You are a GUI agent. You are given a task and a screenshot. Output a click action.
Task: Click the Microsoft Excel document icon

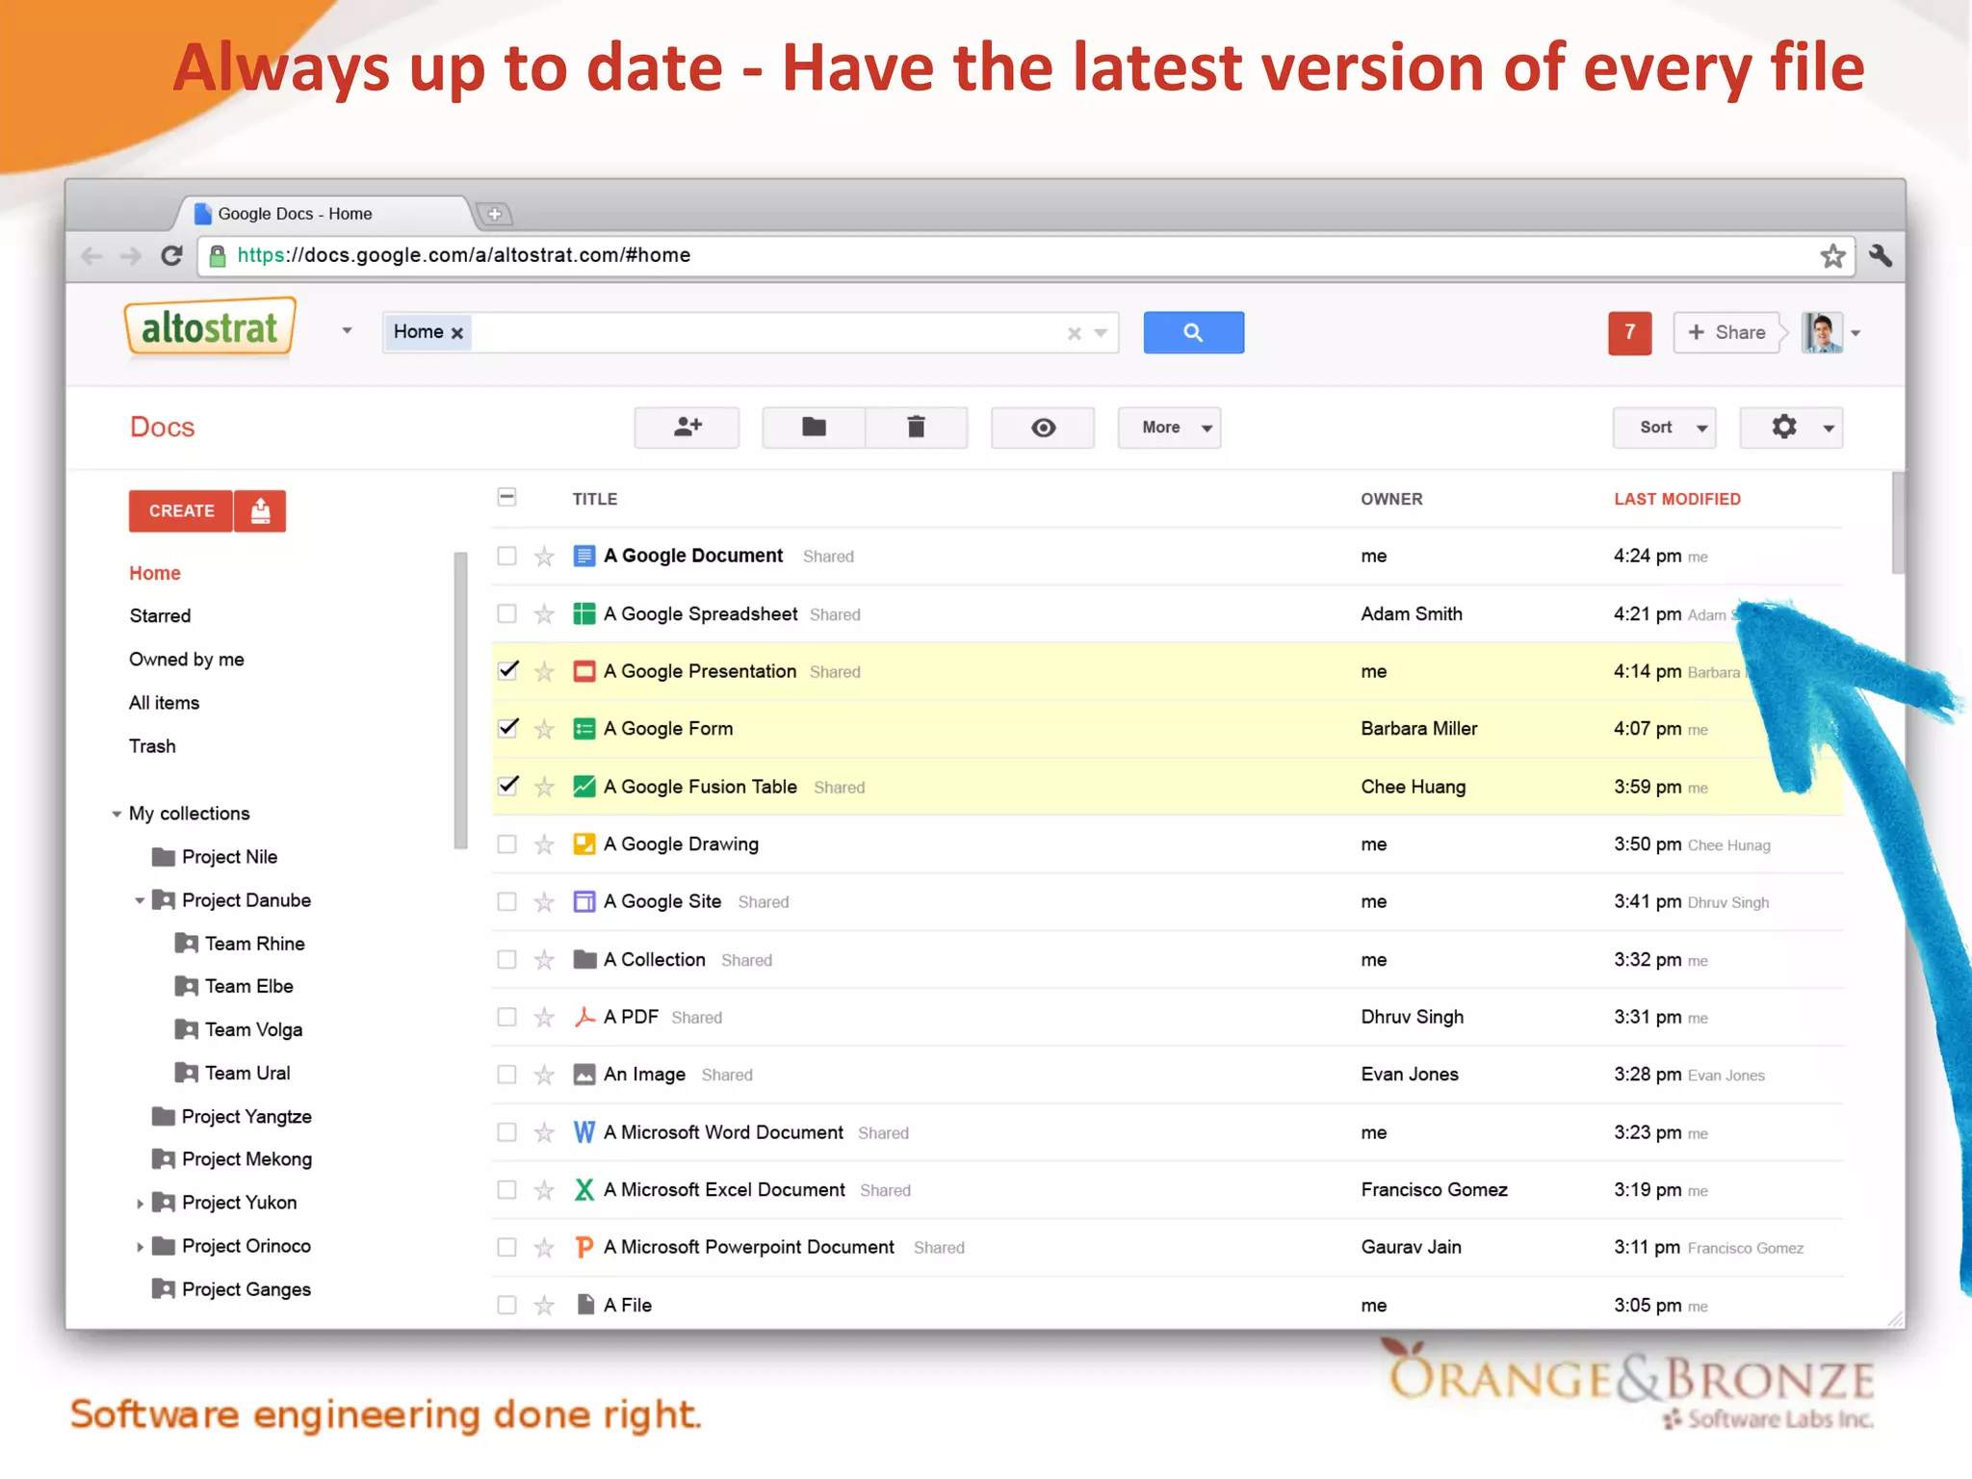(x=584, y=1190)
